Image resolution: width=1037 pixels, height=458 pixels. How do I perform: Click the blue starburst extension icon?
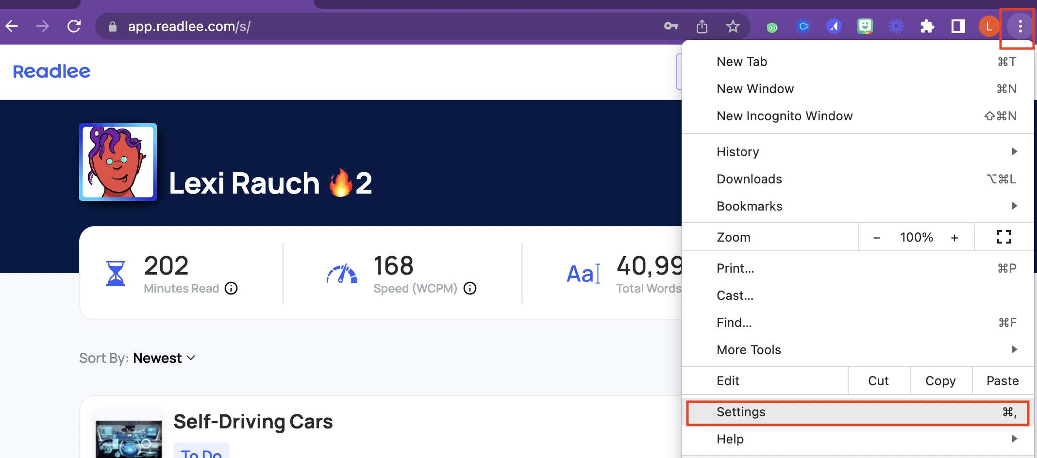pyautogui.click(x=896, y=26)
